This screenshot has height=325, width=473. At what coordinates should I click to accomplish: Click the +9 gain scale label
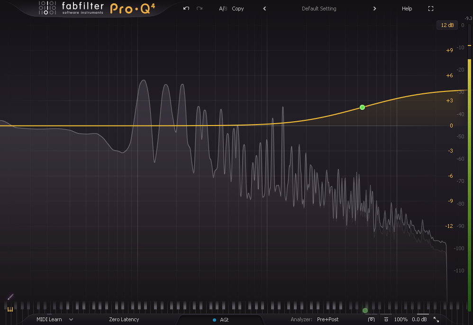tap(449, 50)
